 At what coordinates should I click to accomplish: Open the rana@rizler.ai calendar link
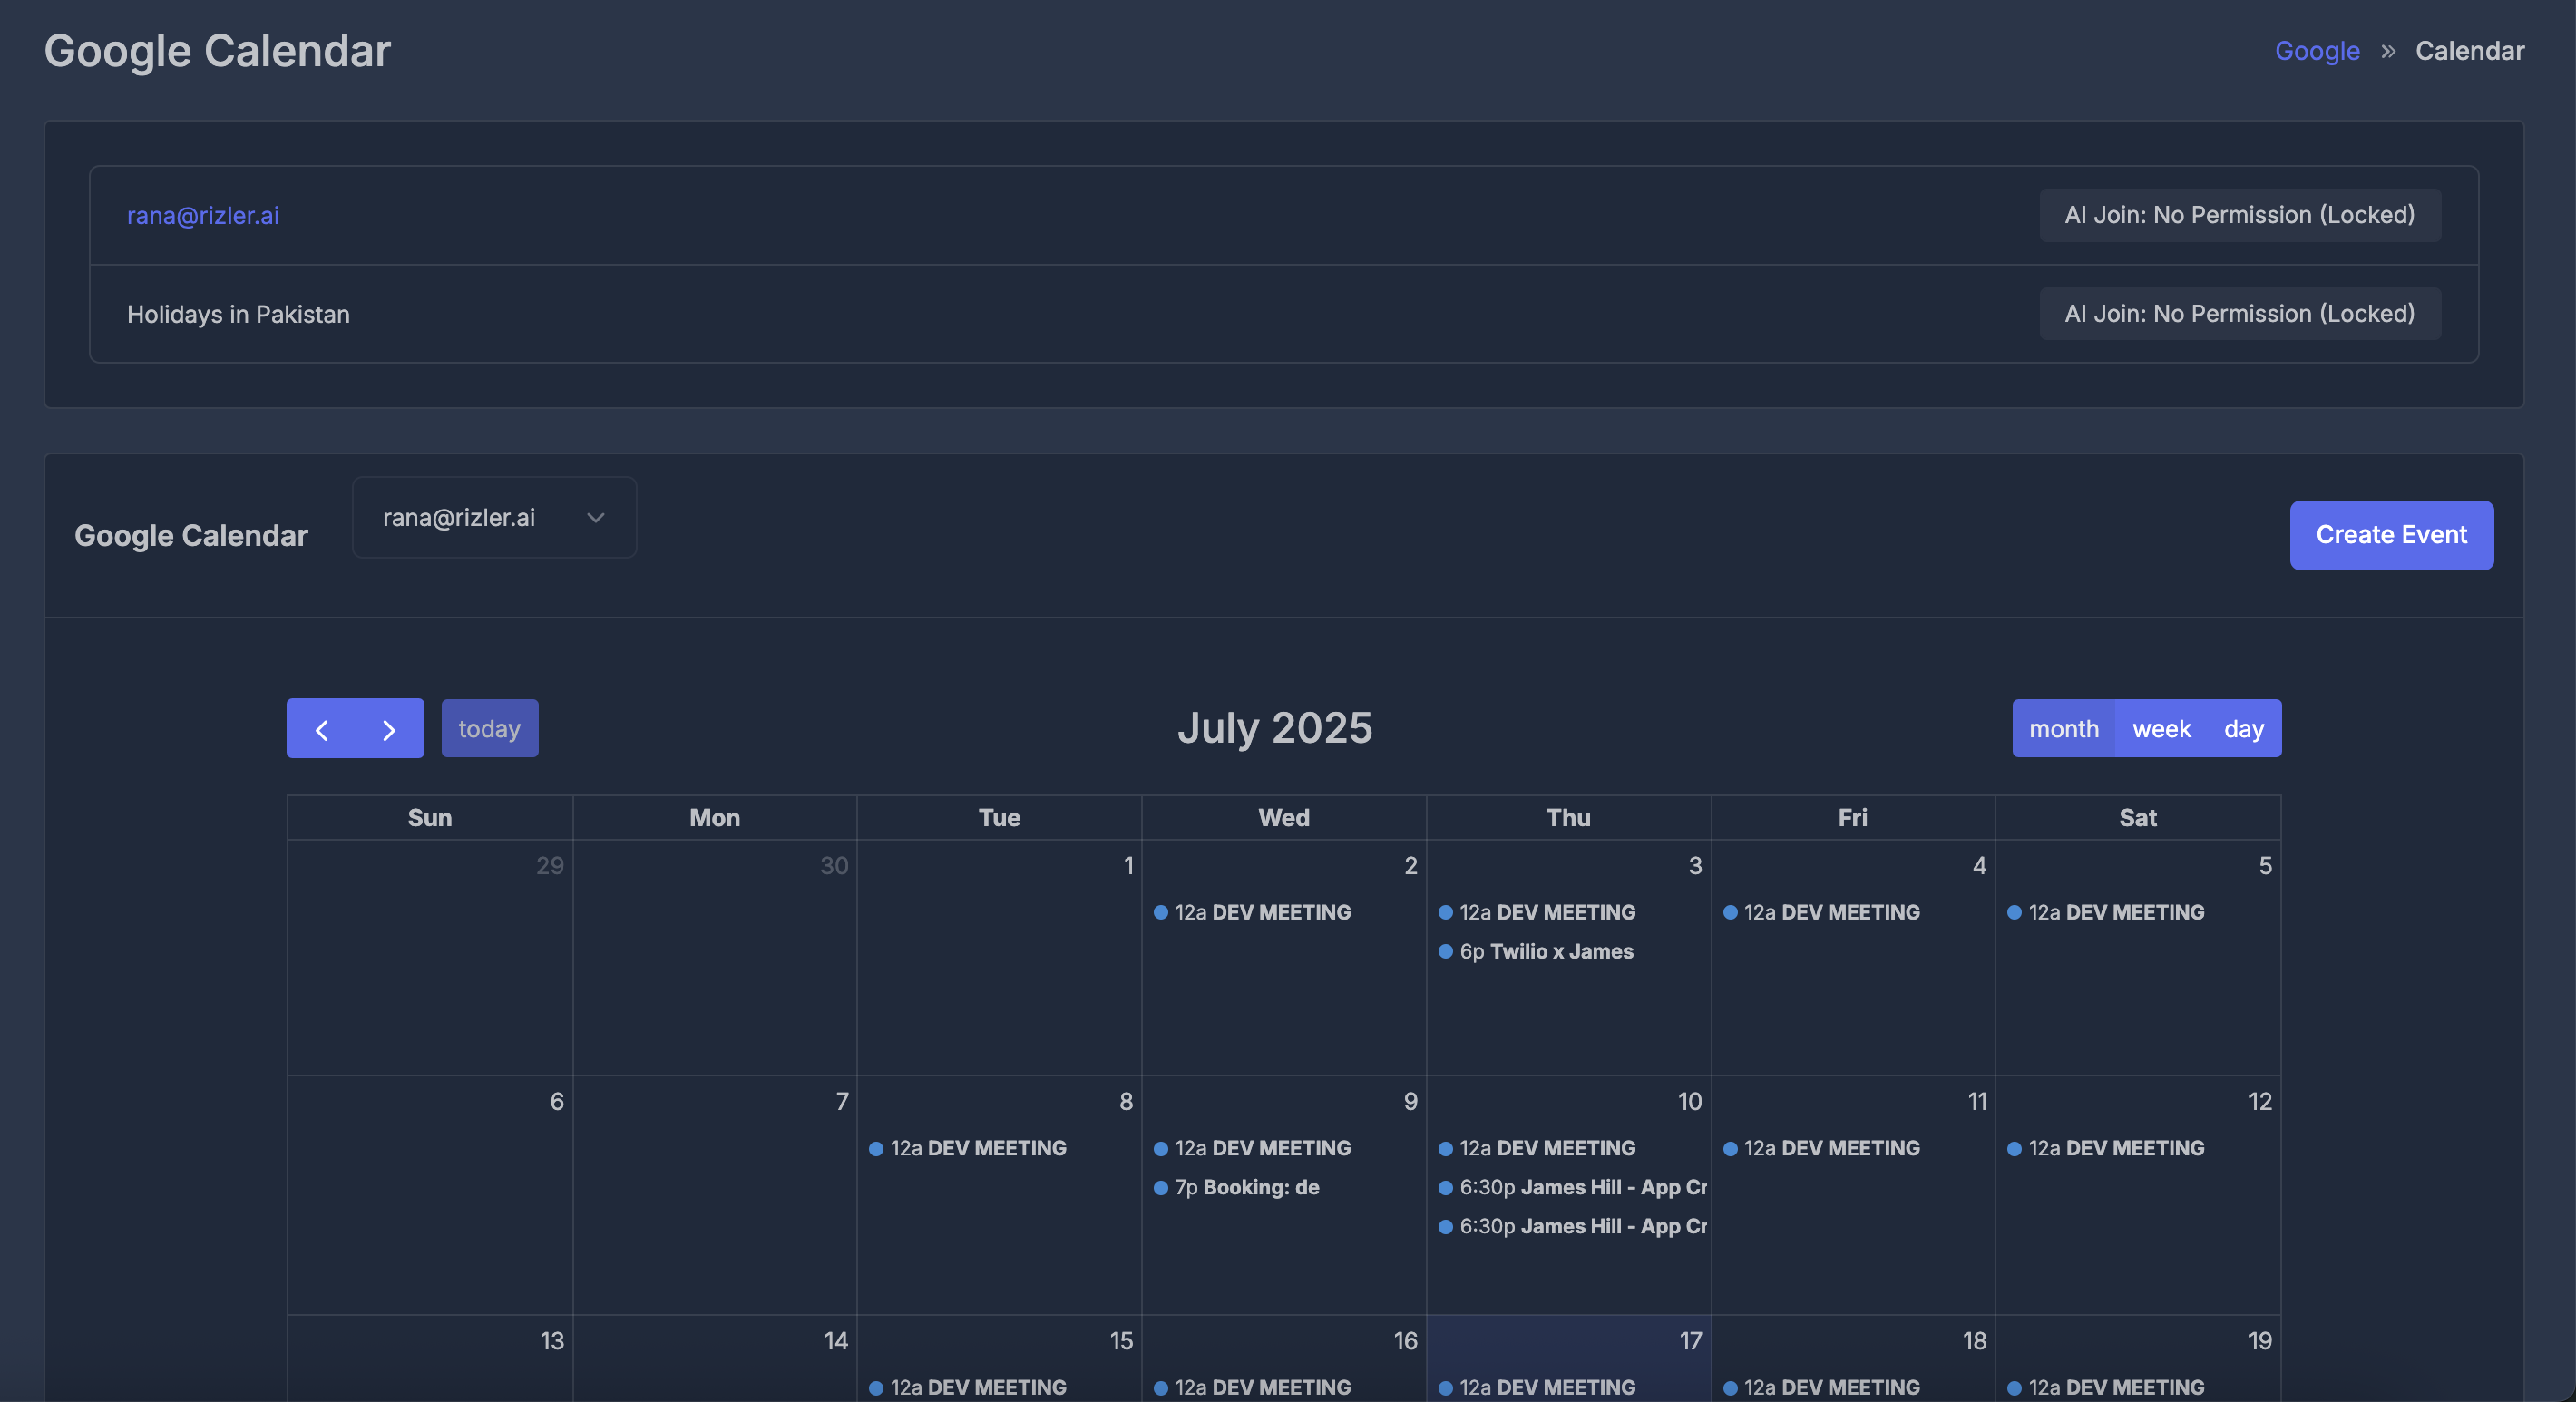tap(203, 215)
